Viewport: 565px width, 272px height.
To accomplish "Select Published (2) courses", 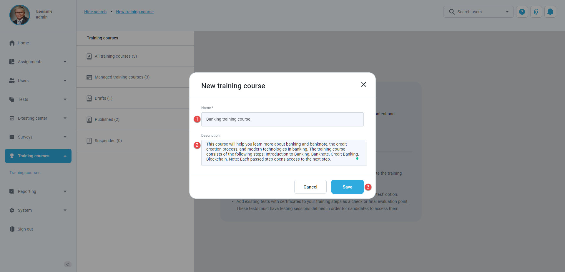I will 107,119.
